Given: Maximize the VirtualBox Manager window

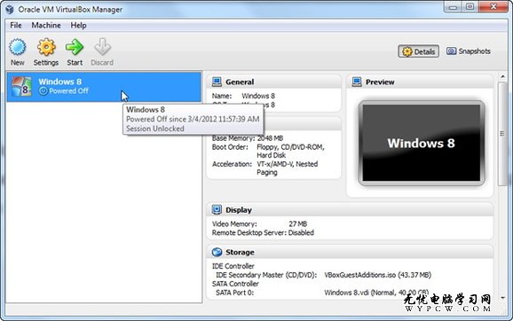Looking at the screenshot, I should pyautogui.click(x=470, y=7).
